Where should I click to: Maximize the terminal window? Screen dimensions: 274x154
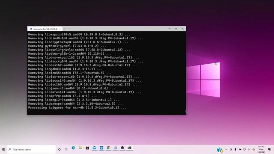click(176, 29)
